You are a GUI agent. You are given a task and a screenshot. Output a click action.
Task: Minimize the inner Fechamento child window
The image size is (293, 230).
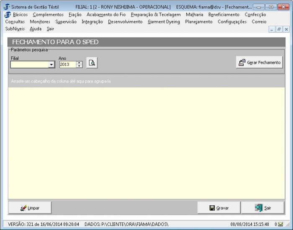tap(272, 29)
